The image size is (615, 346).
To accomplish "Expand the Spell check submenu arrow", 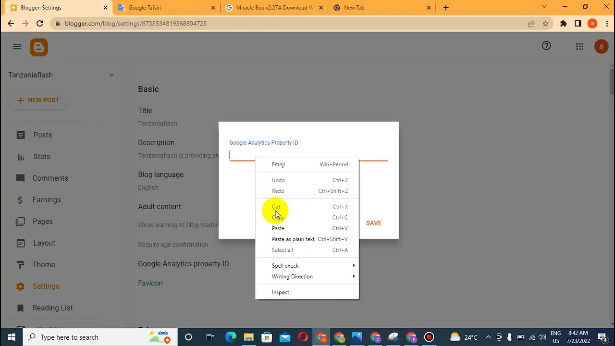I will click(354, 266).
